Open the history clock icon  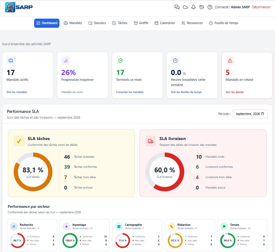(x=202, y=7)
